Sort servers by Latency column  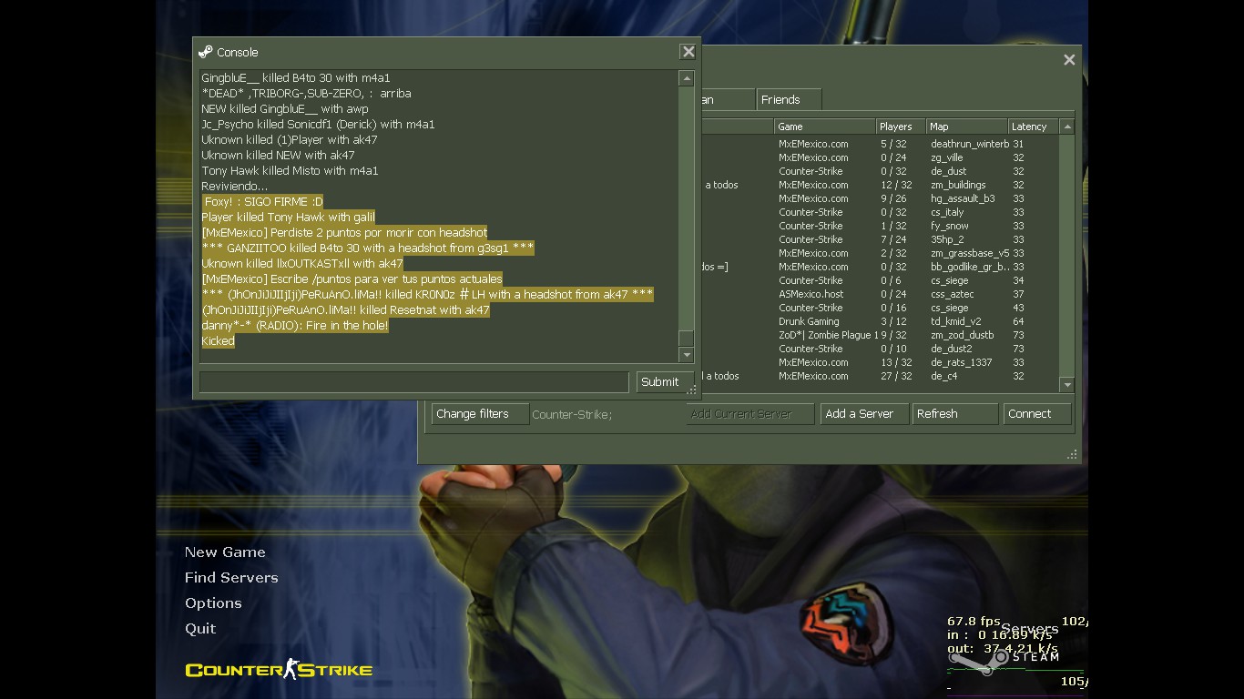pyautogui.click(x=1034, y=127)
